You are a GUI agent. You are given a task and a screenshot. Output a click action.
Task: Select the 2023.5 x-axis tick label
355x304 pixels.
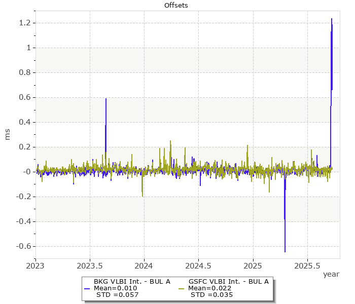click(90, 265)
